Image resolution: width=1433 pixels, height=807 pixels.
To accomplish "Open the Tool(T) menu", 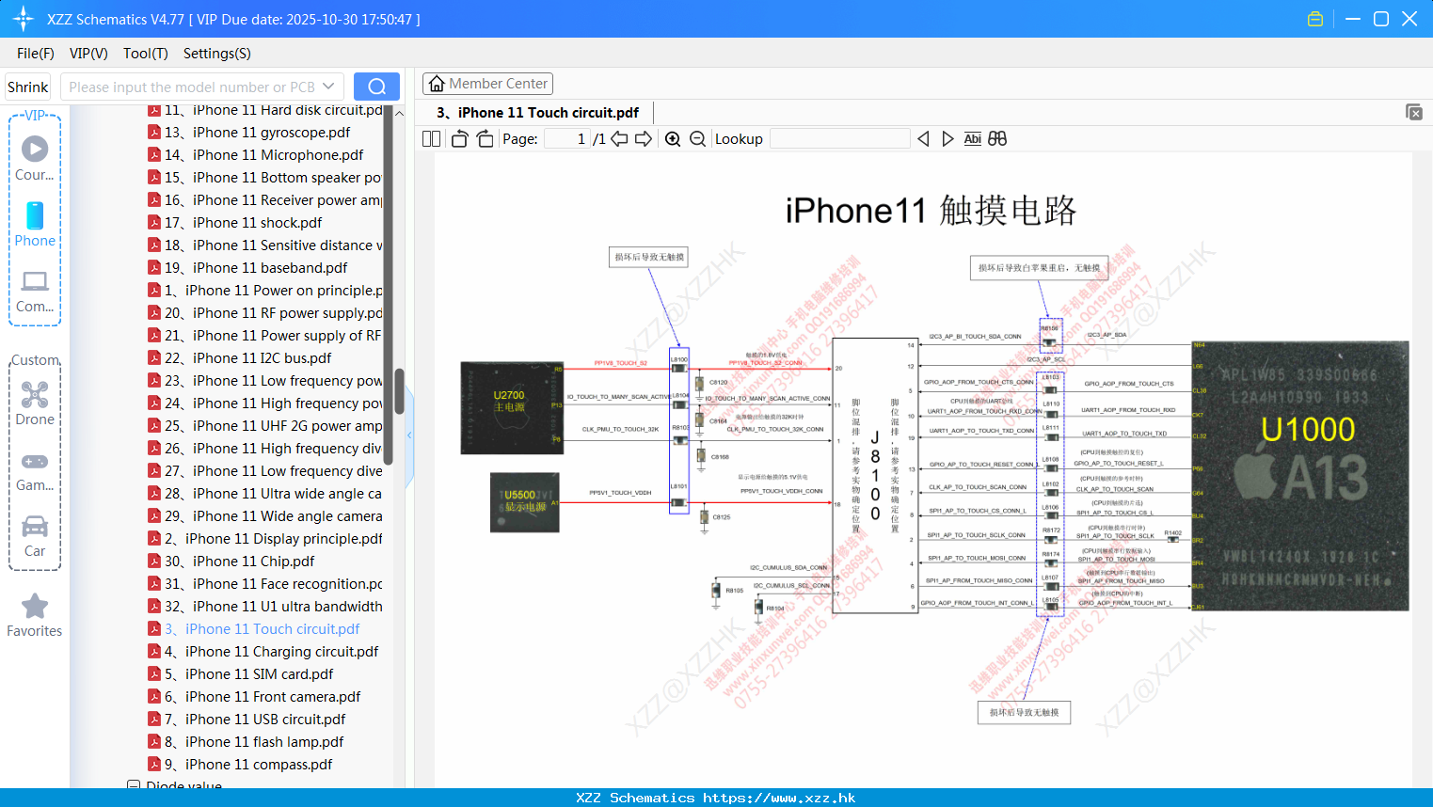I will click(145, 54).
